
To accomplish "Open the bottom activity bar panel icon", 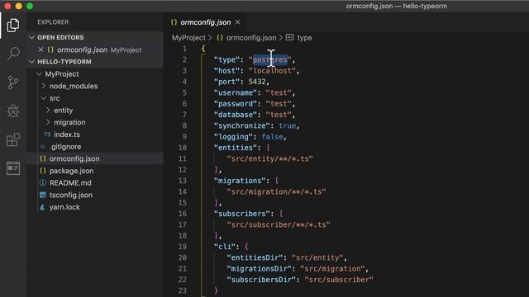I will point(13,168).
